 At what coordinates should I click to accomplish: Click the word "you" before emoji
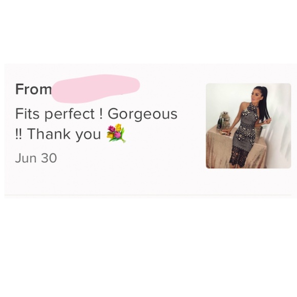coord(88,135)
